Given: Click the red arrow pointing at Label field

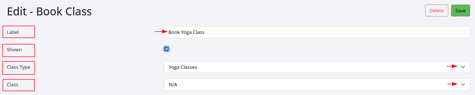Looking at the screenshot, I should (161, 32).
